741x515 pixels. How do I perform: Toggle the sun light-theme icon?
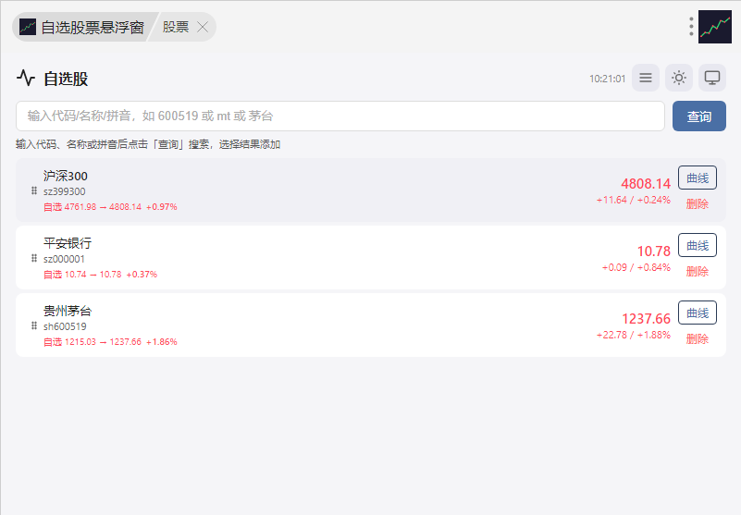(x=679, y=78)
